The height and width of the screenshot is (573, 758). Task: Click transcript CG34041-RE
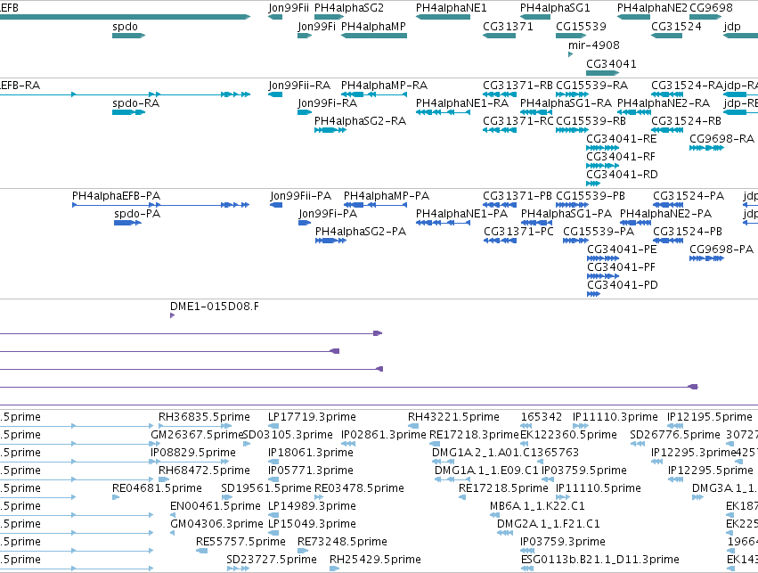pyautogui.click(x=602, y=148)
